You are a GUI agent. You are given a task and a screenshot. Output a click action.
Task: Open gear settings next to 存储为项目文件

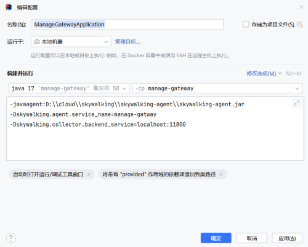pos(299,25)
